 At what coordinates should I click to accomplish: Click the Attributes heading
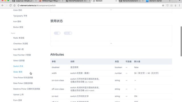tap(57, 54)
